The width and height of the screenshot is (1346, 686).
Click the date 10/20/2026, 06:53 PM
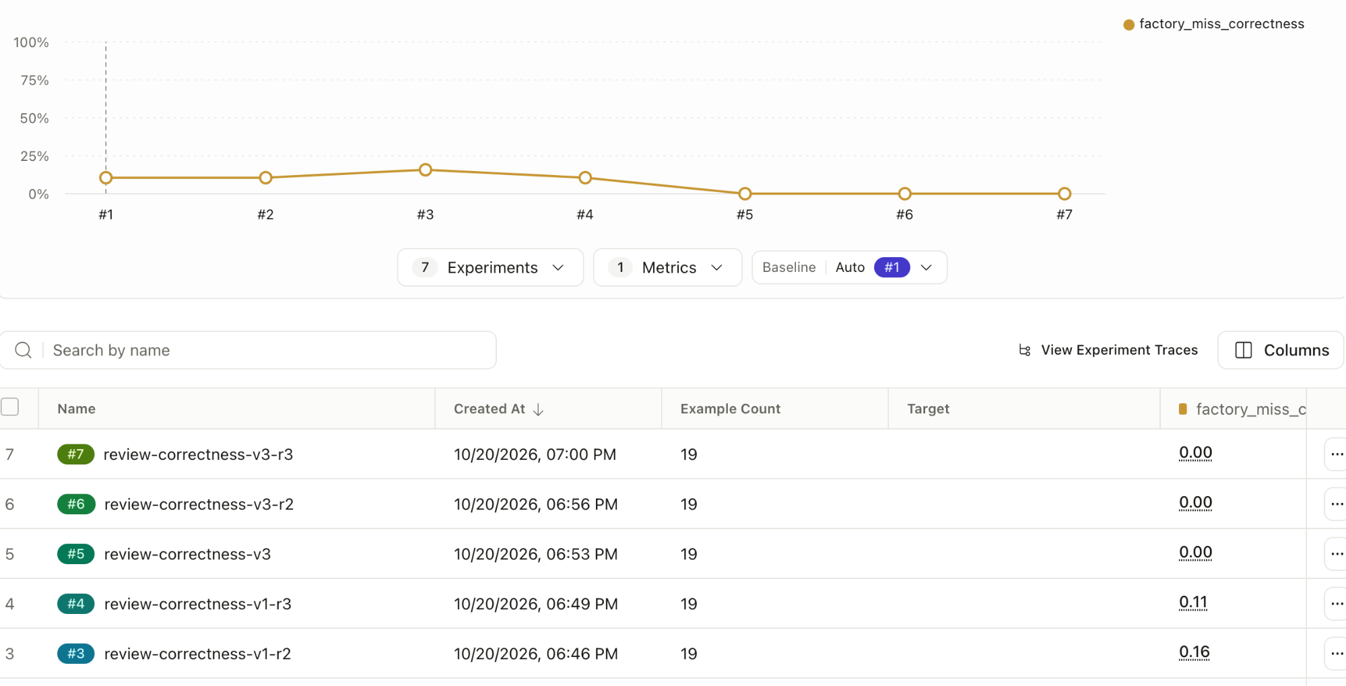[535, 554]
